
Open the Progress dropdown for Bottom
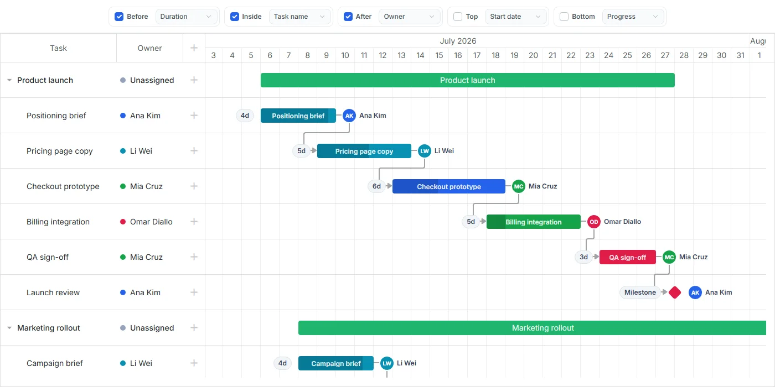pyautogui.click(x=633, y=17)
